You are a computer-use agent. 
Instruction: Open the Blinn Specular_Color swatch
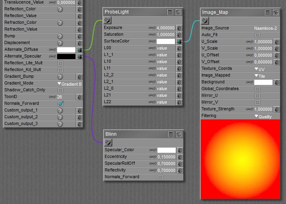[x=167, y=150]
